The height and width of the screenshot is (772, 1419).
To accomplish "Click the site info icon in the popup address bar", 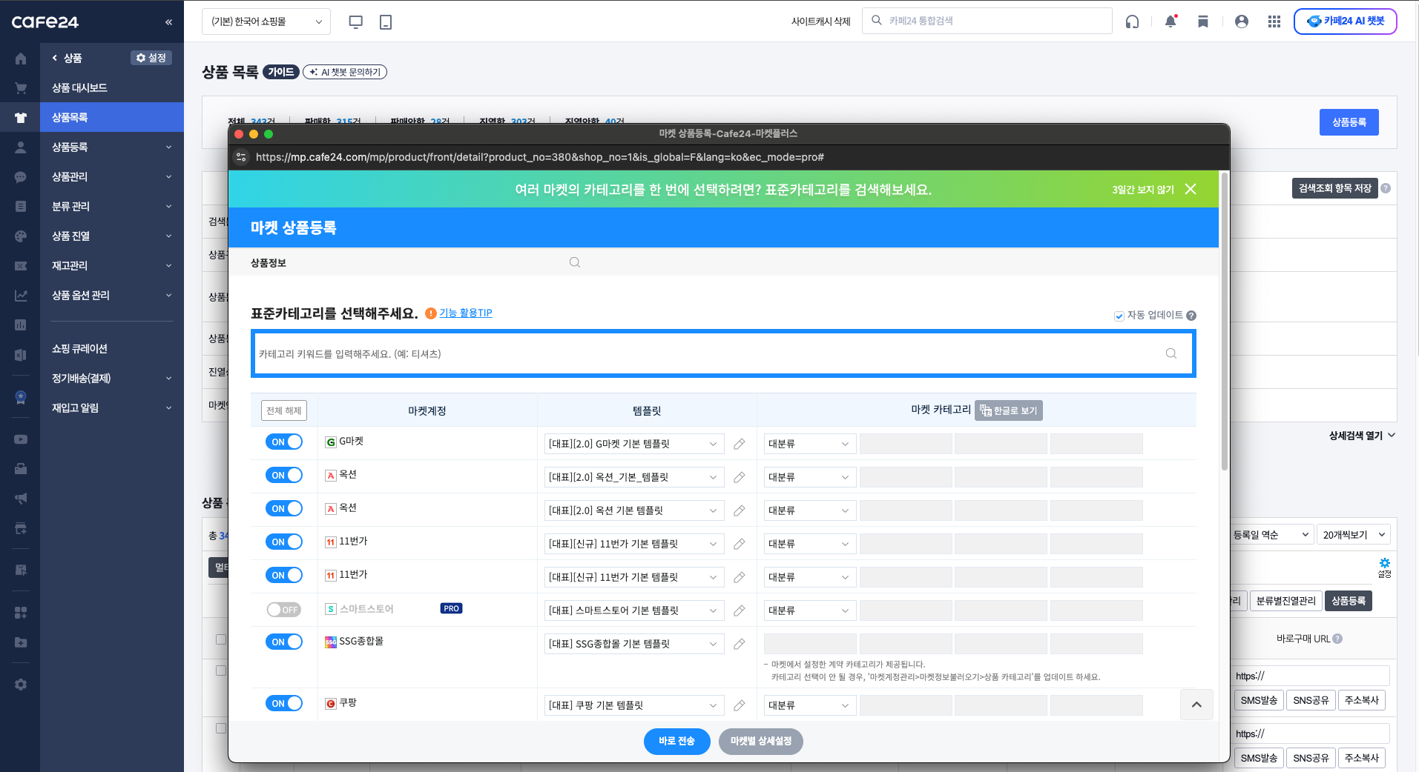I will click(241, 157).
